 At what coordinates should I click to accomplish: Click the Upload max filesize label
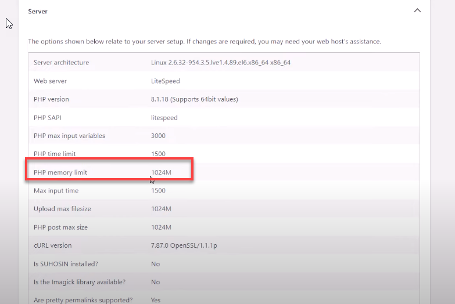click(x=62, y=209)
